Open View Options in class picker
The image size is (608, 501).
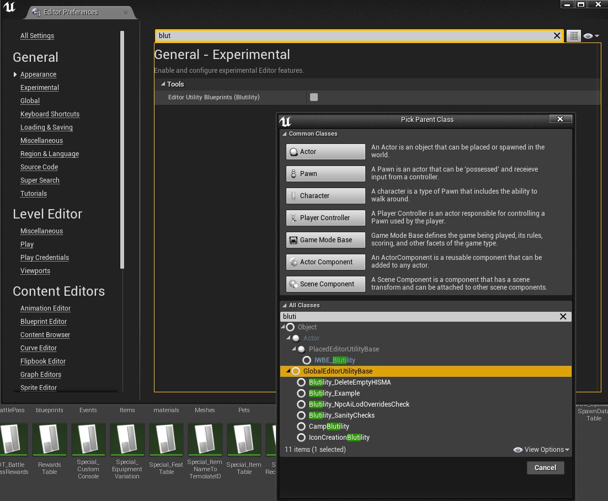coord(541,450)
